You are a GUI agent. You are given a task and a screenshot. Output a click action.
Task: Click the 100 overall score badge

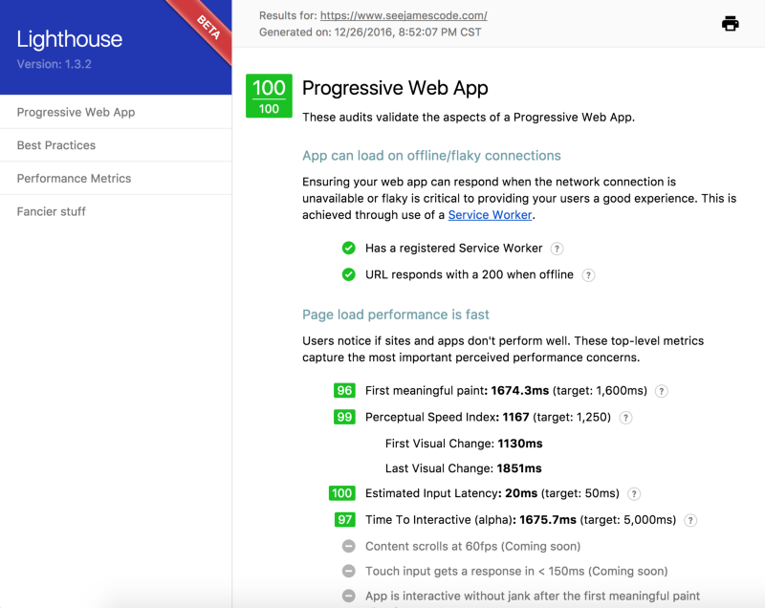(x=269, y=97)
